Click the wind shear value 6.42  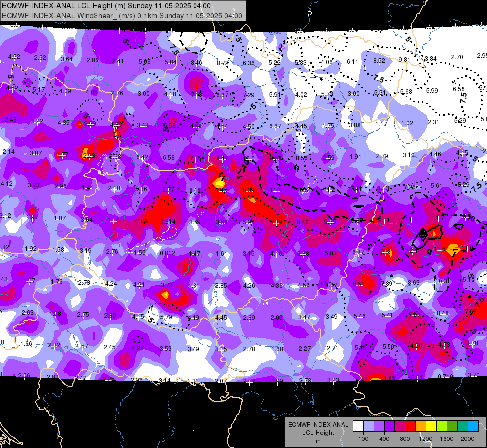click(142, 157)
